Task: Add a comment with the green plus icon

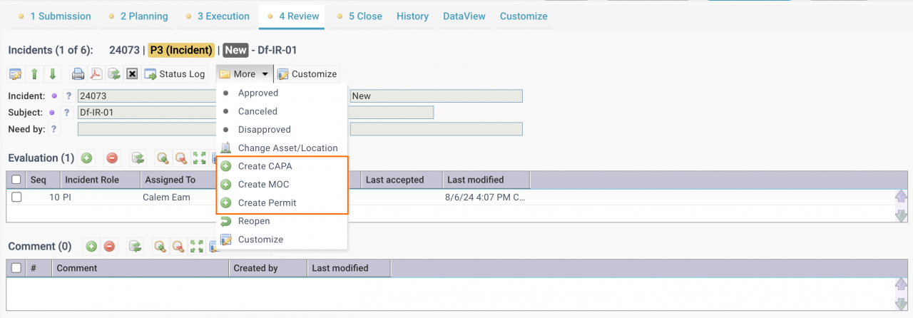Action: click(x=91, y=247)
